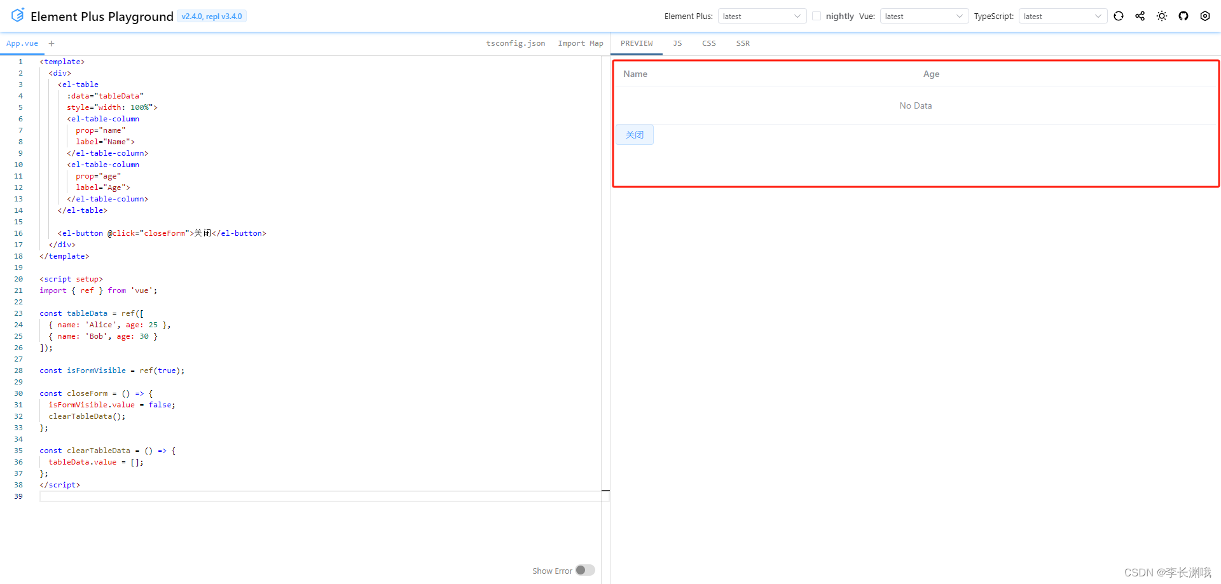This screenshot has width=1221, height=584.
Task: Switch to the CSS output tab
Action: (709, 43)
